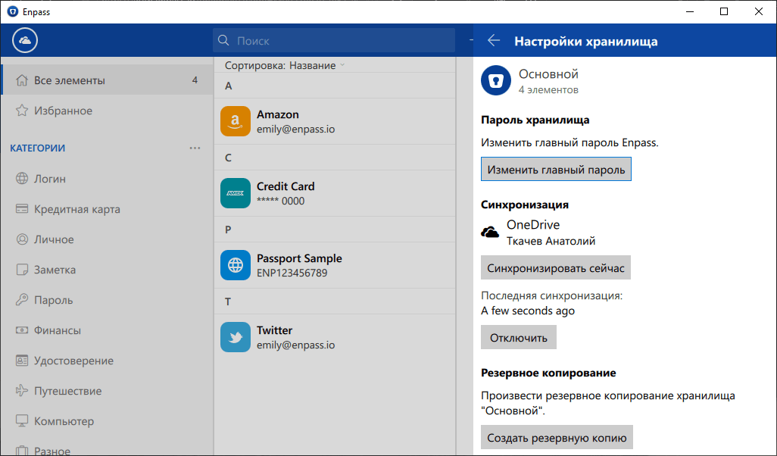
Task: Click the Twitter bird icon
Action: tap(236, 337)
